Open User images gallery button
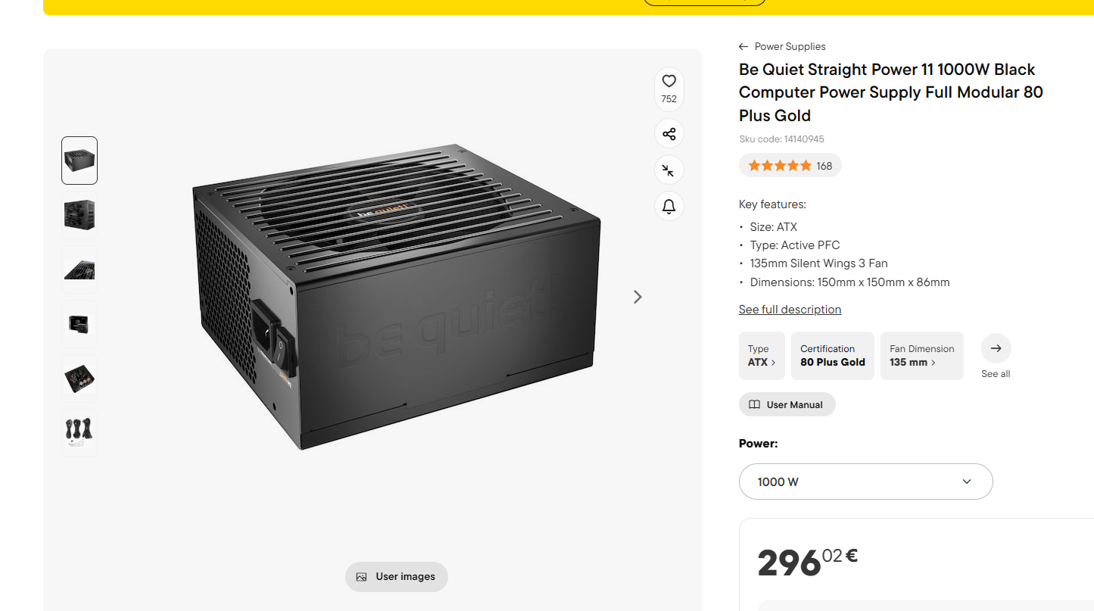This screenshot has width=1094, height=611. 396,577
